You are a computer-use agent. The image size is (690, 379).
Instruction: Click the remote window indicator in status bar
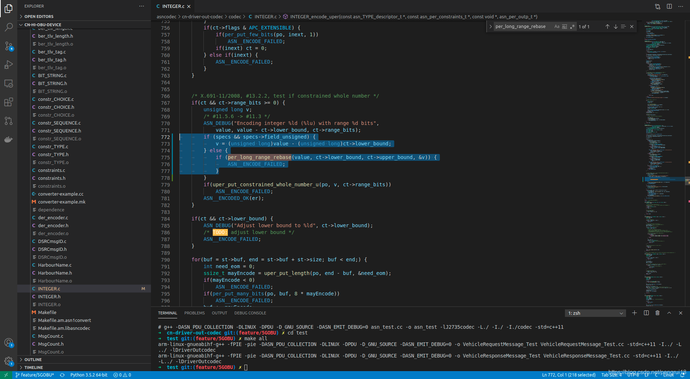coord(6,375)
